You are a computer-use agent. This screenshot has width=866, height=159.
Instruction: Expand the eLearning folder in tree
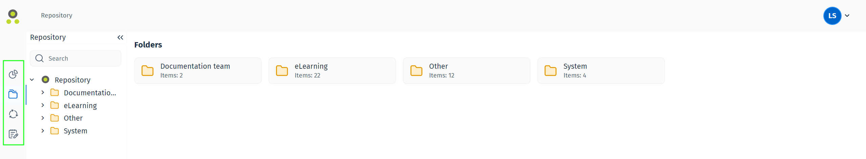pyautogui.click(x=43, y=105)
